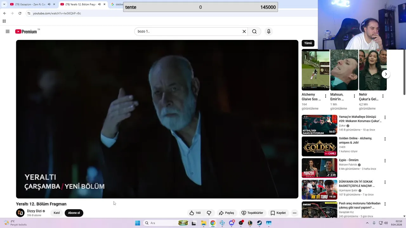
Task: Switch to the Google dabbe tab
Action: (x=117, y=4)
